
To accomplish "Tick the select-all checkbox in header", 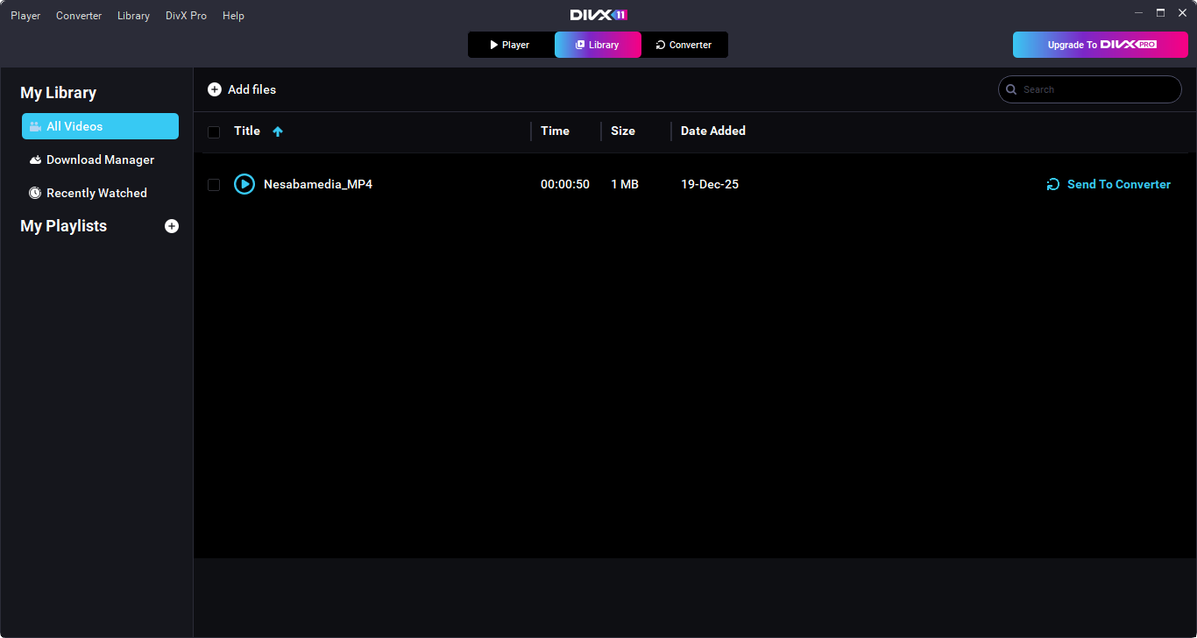I will [214, 132].
